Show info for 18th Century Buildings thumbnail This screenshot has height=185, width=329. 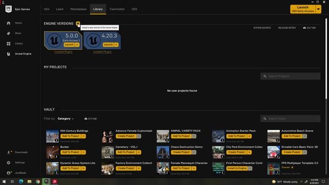(57, 140)
